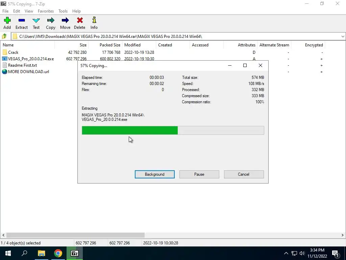Select the Crack folder icon

point(5,52)
